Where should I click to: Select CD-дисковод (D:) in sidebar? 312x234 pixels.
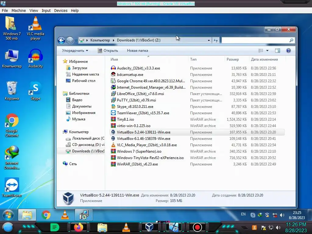coord(85,145)
